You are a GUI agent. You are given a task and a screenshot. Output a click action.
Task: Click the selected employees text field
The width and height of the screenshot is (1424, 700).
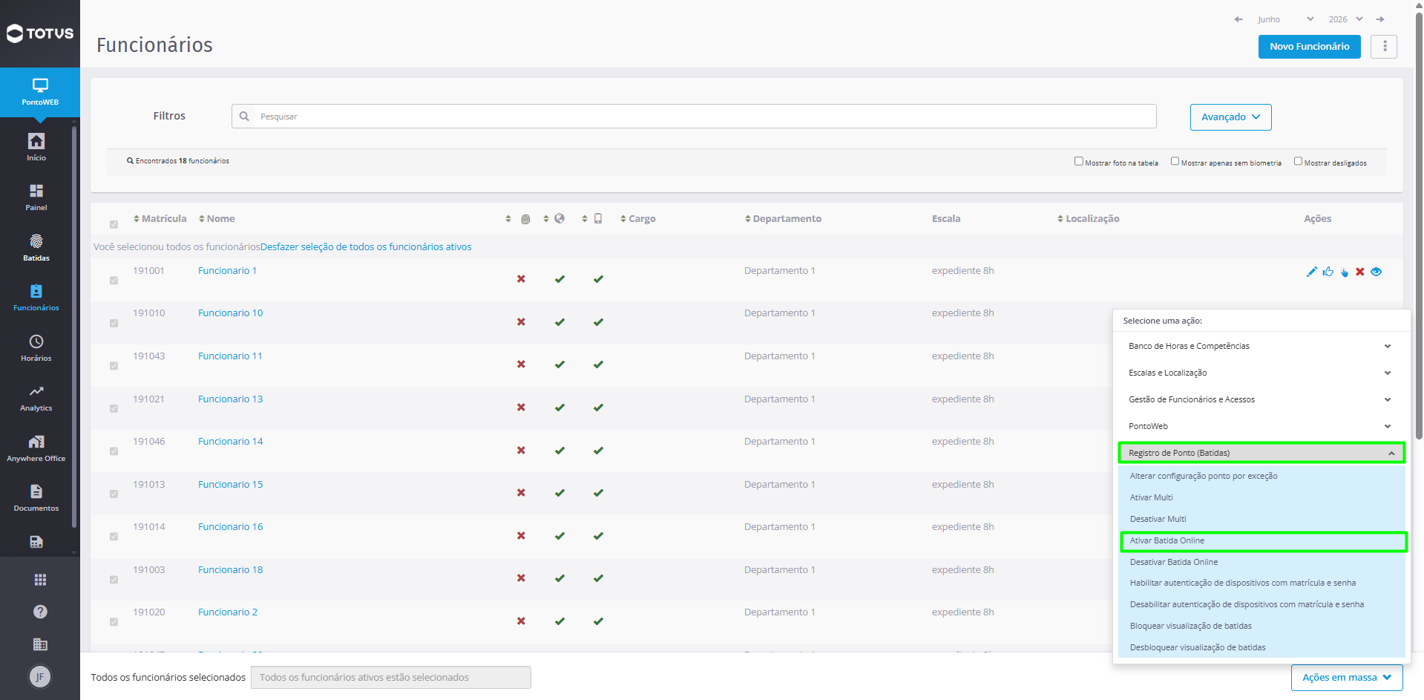[391, 677]
